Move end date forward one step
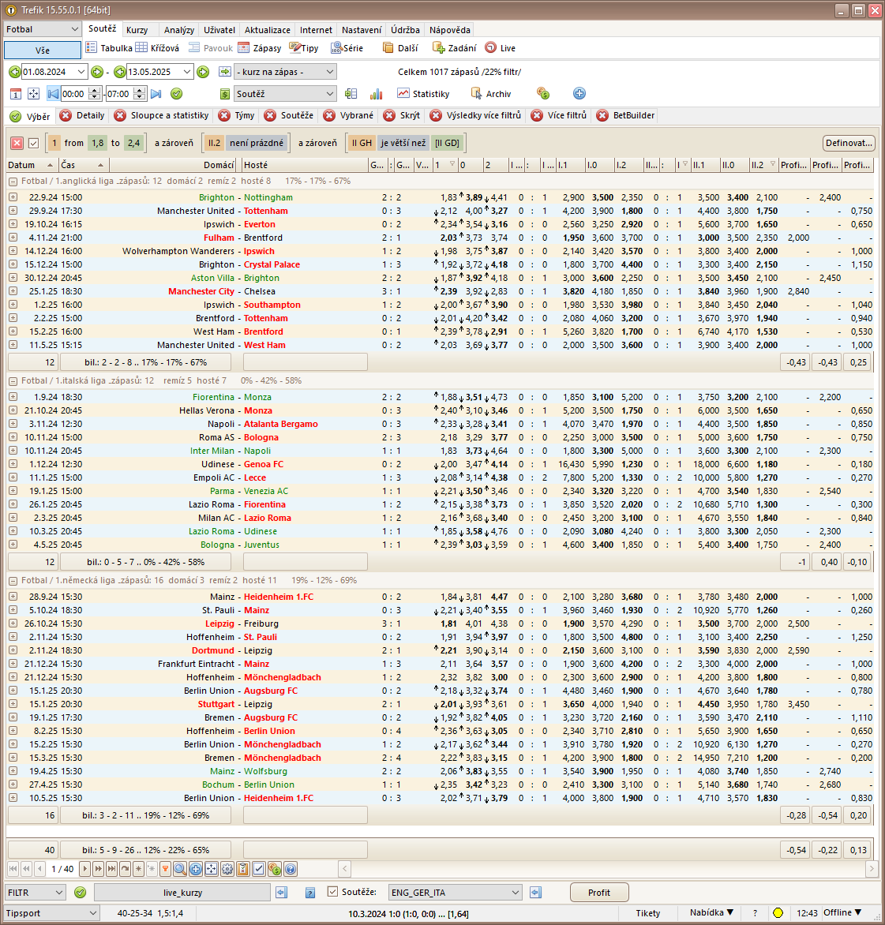This screenshot has height=925, width=885. (203, 72)
